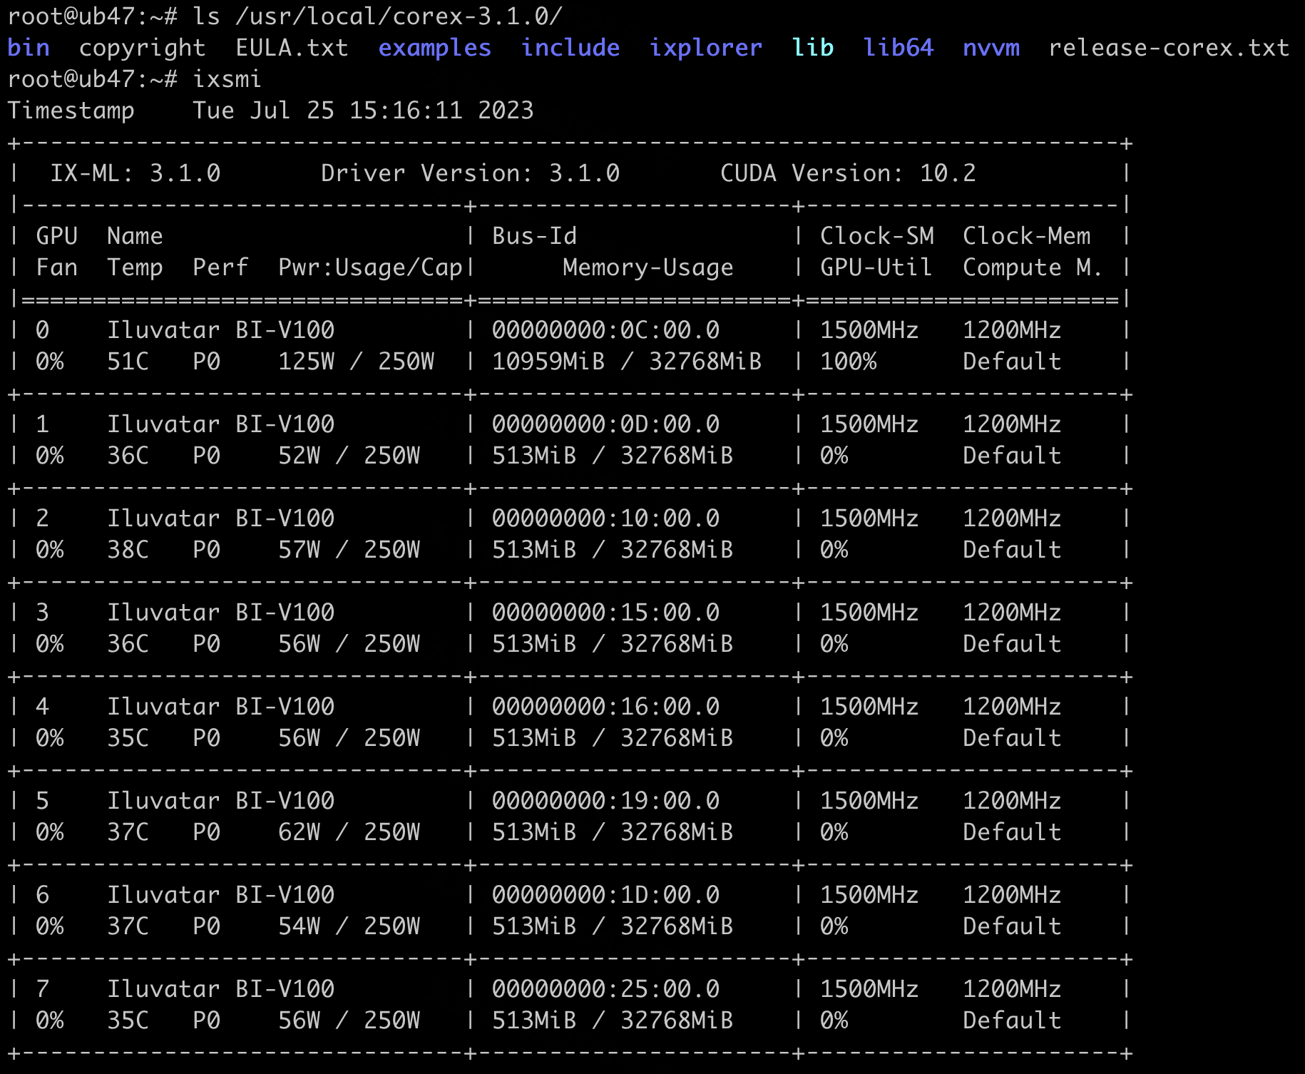This screenshot has width=1305, height=1074.
Task: Click bus ID '00000000:1D:00.0'
Action: [605, 895]
